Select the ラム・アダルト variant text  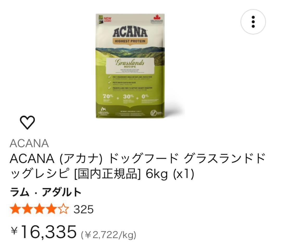[46, 192]
